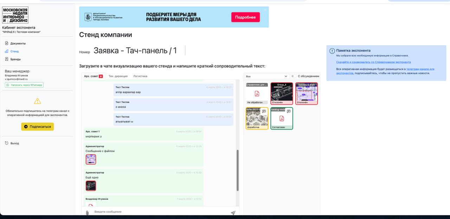
Task: Click message text 'апр варвапар вар'
Action: pos(128,92)
